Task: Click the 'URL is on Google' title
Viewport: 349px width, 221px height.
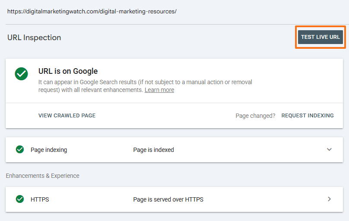Action: [x=68, y=71]
